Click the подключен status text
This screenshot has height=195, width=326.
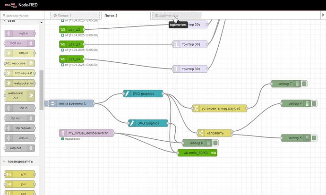pos(72,139)
